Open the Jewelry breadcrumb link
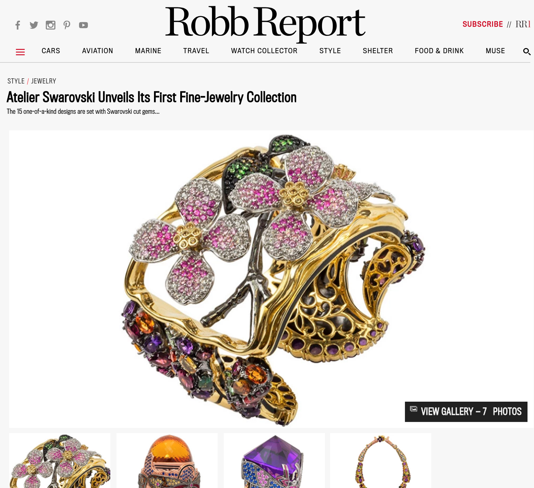This screenshot has width=534, height=488. click(x=44, y=81)
